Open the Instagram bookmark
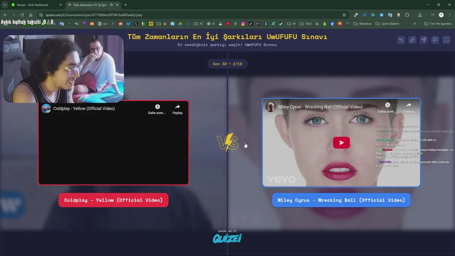The height and width of the screenshot is (256, 455). [243, 24]
